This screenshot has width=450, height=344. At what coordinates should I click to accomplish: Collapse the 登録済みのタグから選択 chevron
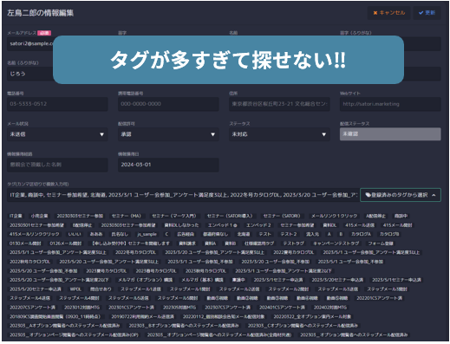point(434,195)
